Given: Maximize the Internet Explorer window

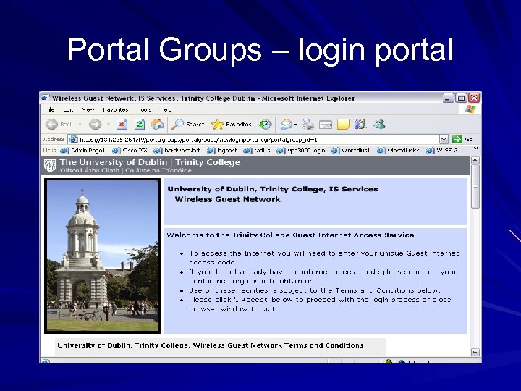Looking at the screenshot, I should click(x=461, y=98).
